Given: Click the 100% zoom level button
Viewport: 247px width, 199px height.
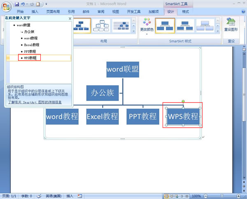Looking at the screenshot, I should pos(196,196).
